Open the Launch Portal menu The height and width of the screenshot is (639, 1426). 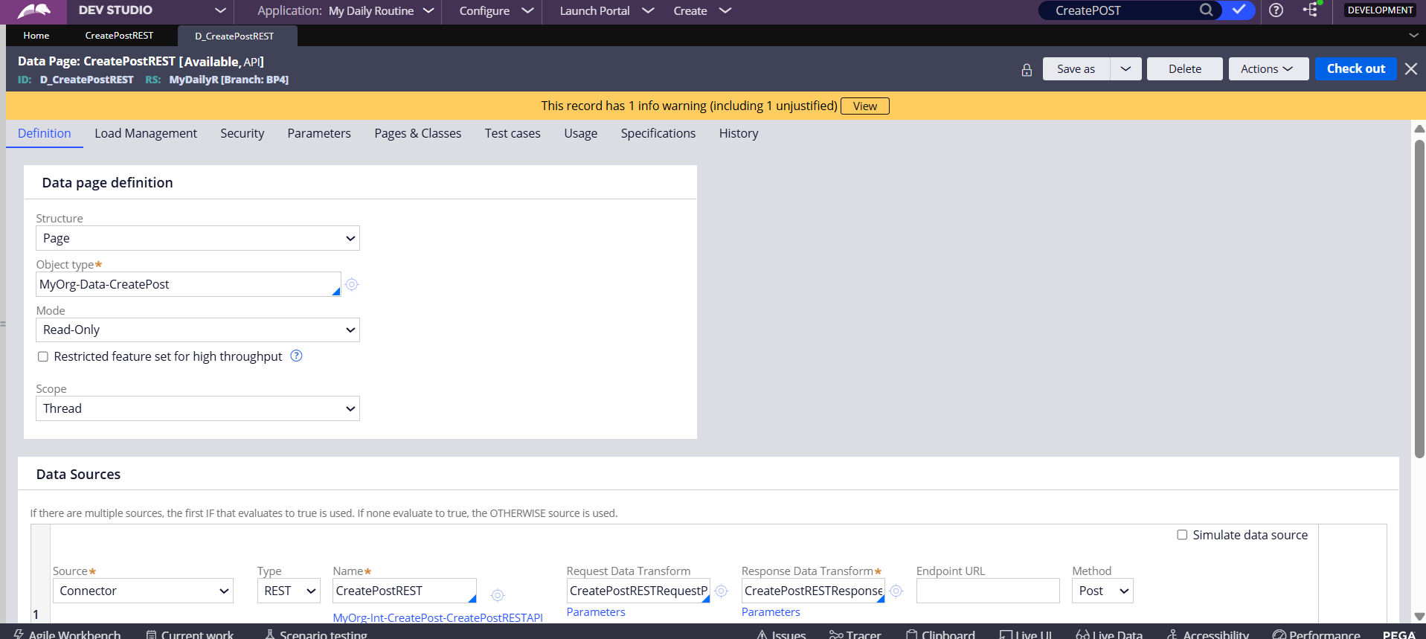[606, 10]
